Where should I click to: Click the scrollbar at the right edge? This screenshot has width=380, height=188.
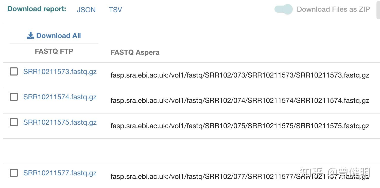tap(378, 10)
